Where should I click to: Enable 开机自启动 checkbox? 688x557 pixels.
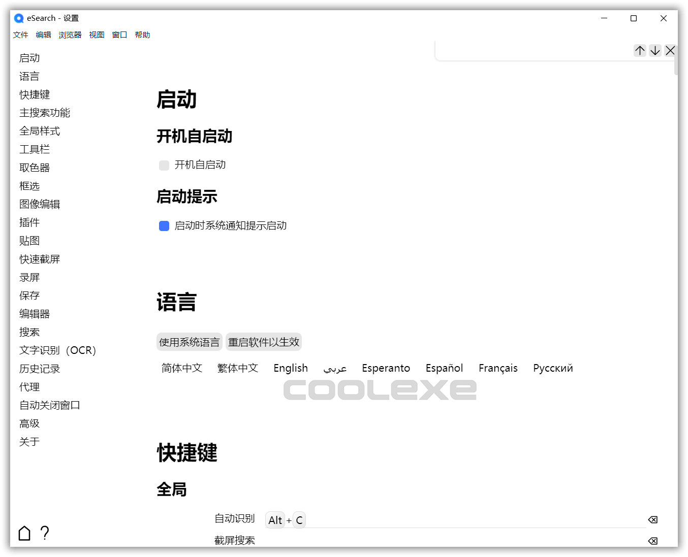[164, 165]
